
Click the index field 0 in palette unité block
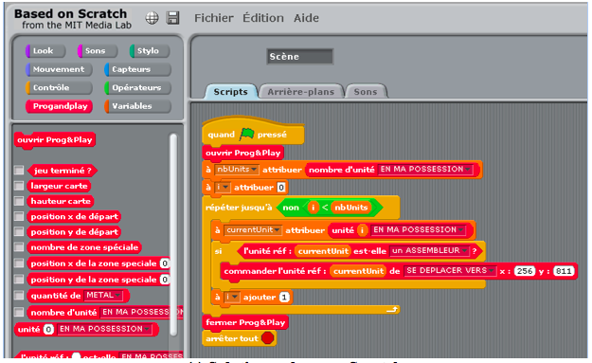click(48, 330)
